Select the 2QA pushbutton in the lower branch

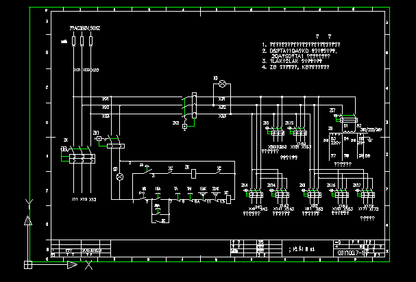click(158, 211)
